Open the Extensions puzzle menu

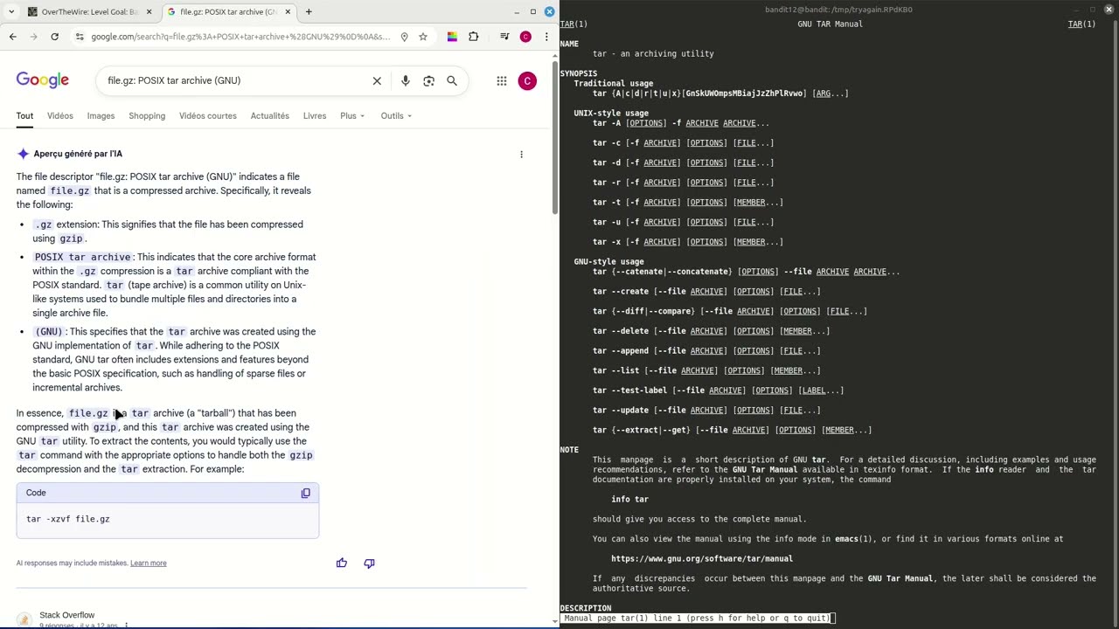474,37
